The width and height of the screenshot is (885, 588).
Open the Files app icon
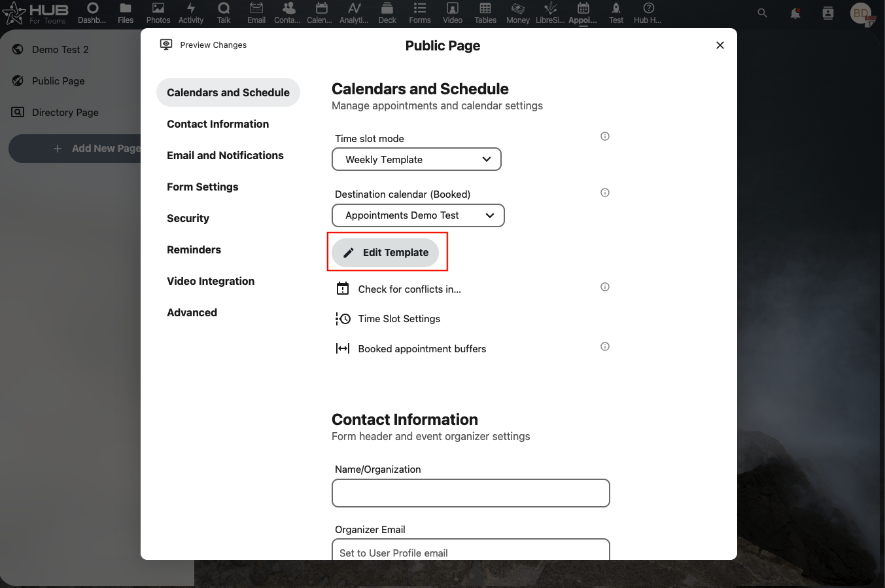(126, 13)
